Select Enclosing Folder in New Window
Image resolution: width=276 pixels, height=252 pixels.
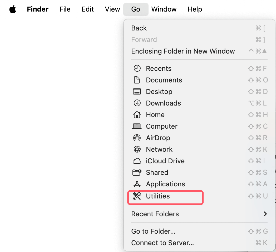[183, 51]
